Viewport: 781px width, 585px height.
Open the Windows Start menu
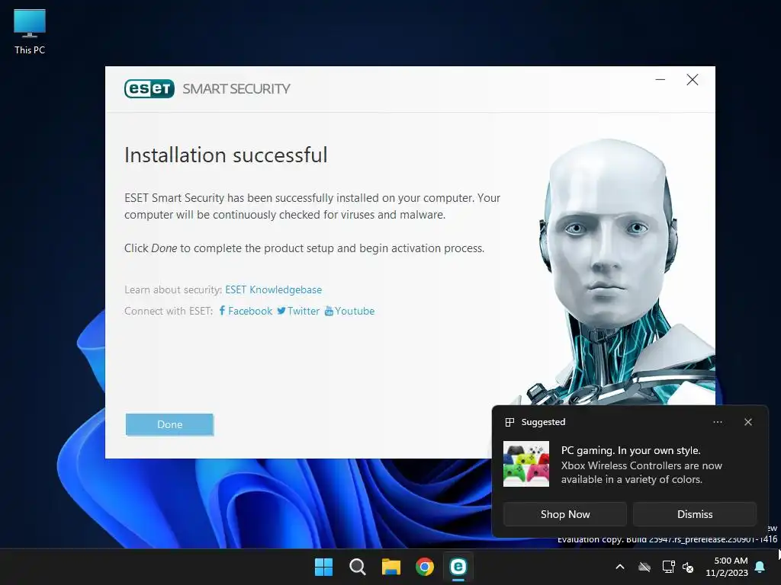point(323,567)
